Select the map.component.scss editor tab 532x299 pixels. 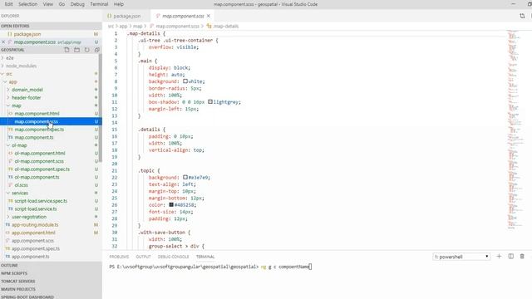(183, 16)
